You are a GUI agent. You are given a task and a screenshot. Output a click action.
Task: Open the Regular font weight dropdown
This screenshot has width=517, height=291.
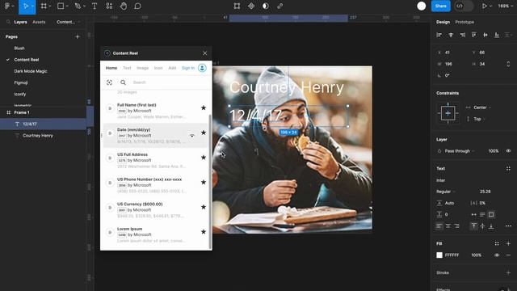[x=446, y=192]
